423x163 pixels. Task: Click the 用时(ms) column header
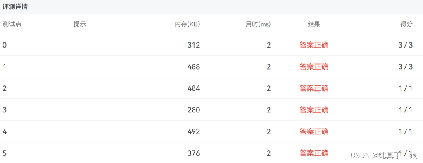258,24
